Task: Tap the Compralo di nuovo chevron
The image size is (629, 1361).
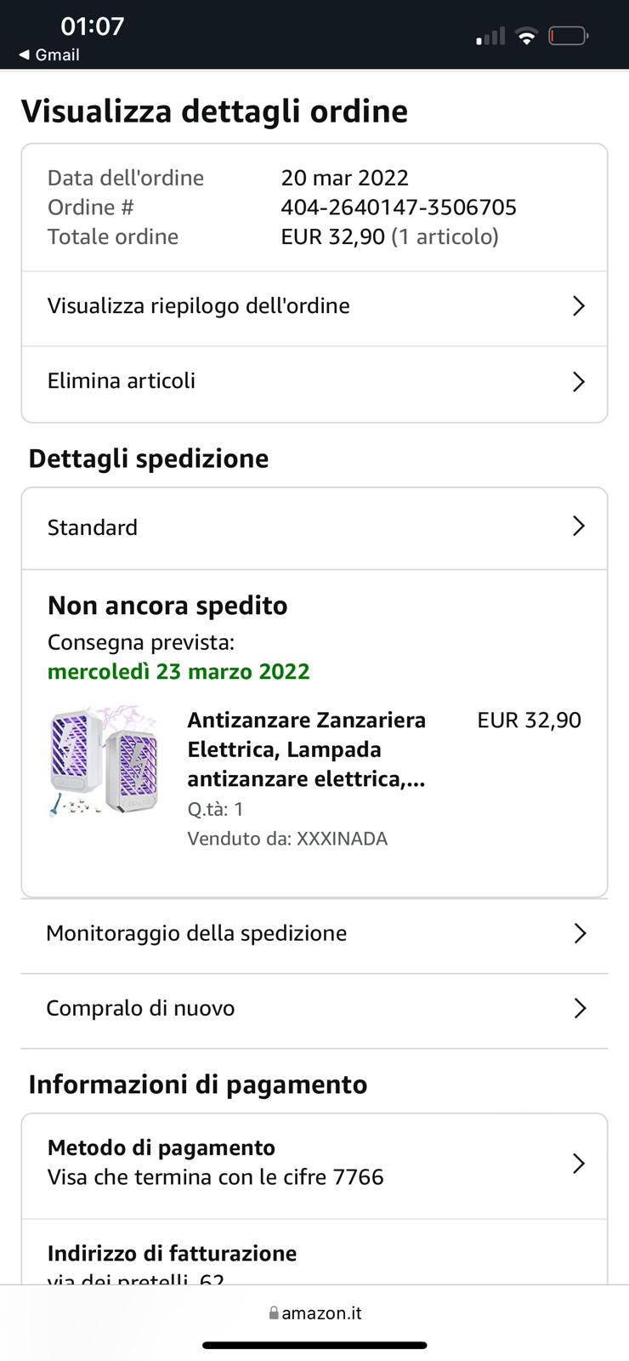Action: (x=580, y=1008)
